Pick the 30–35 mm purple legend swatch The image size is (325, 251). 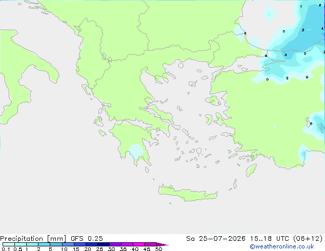coord(115,244)
